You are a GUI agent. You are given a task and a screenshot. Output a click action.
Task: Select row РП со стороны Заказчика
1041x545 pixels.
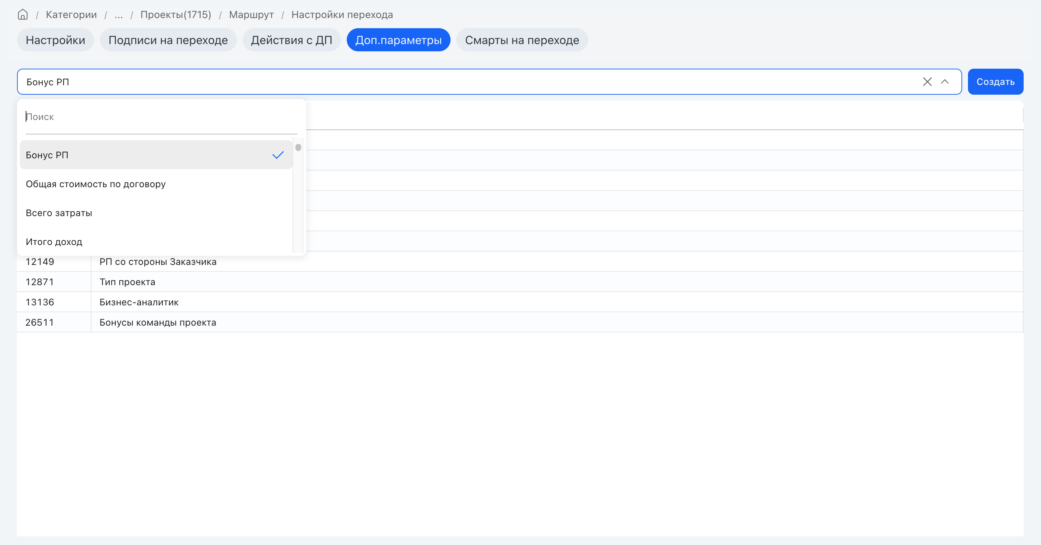click(520, 261)
